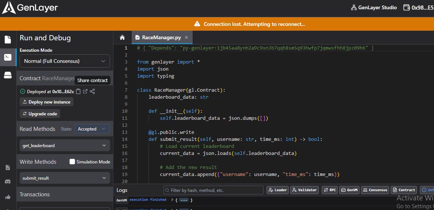The height and width of the screenshot is (210, 434).
Task: Click Deploy new instance button
Action: click(46, 102)
